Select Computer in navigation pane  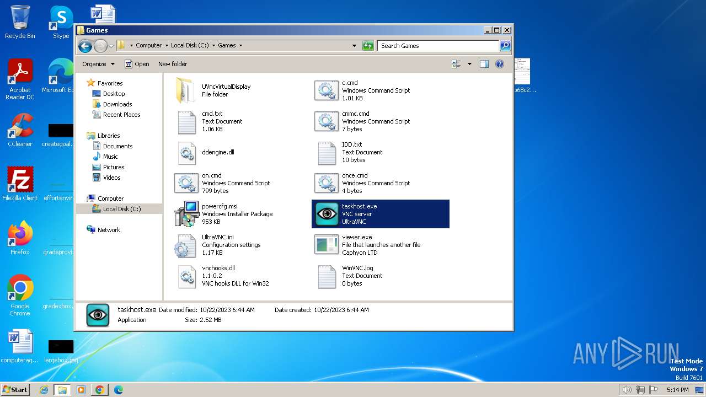[110, 198]
